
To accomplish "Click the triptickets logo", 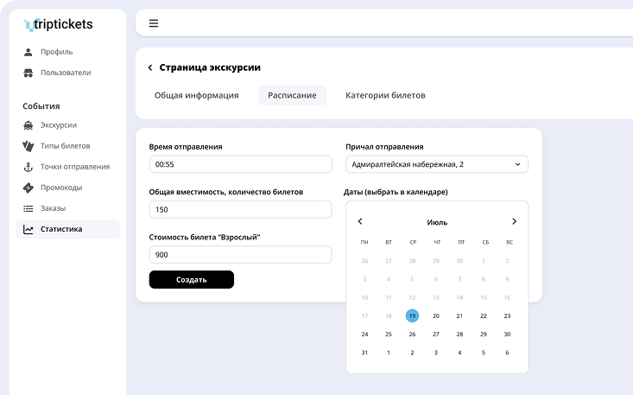I will (x=59, y=24).
